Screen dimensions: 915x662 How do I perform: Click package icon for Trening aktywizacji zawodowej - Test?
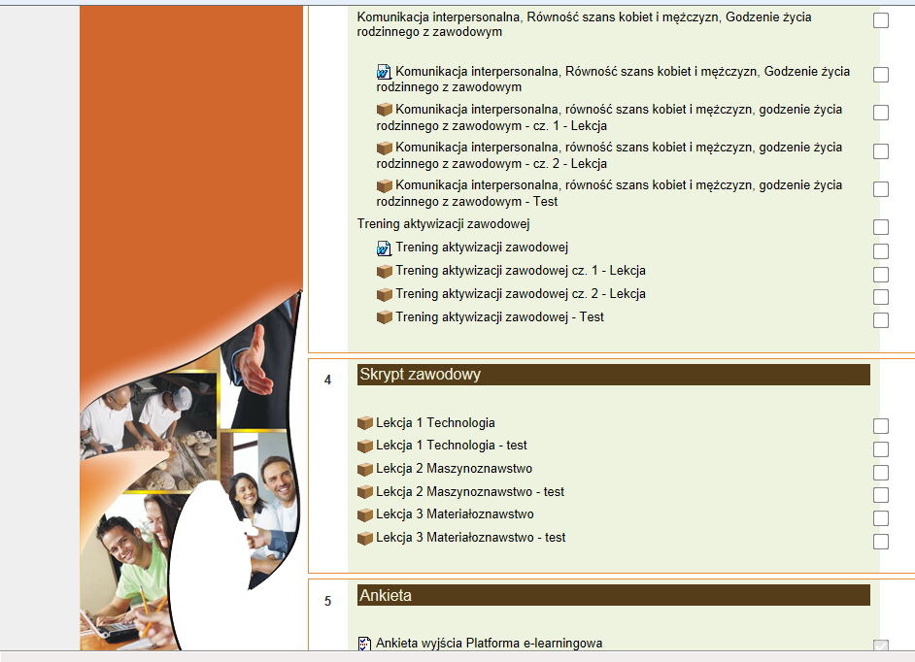[x=384, y=317]
